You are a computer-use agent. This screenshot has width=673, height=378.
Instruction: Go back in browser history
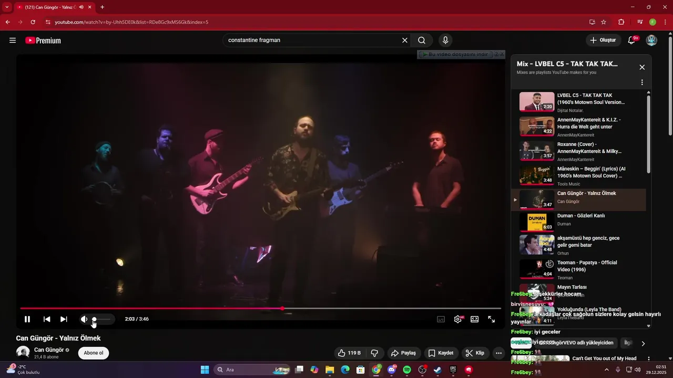point(7,22)
